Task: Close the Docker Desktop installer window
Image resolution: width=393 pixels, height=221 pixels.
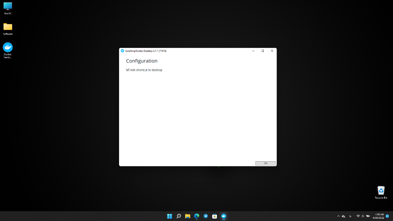Action: tap(272, 51)
